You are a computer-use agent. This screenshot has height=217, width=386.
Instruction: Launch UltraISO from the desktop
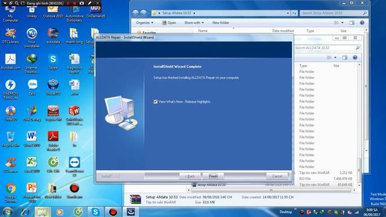click(x=11, y=113)
